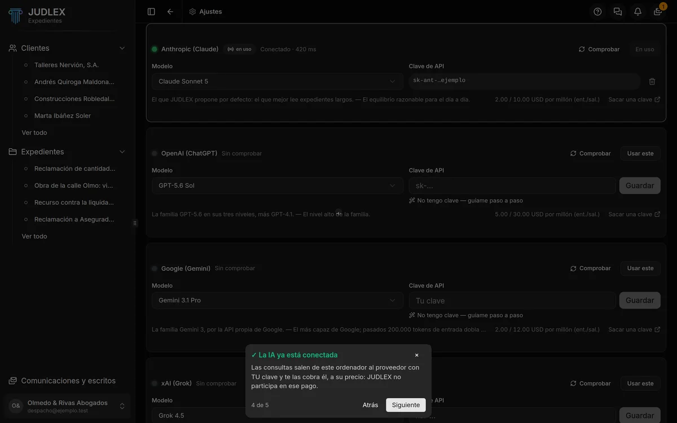Select the Anthropic (Claude) green status dot
The width and height of the screenshot is (677, 423).
155,49
